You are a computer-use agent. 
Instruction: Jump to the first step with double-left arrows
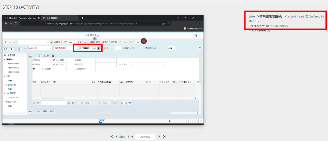(111, 137)
